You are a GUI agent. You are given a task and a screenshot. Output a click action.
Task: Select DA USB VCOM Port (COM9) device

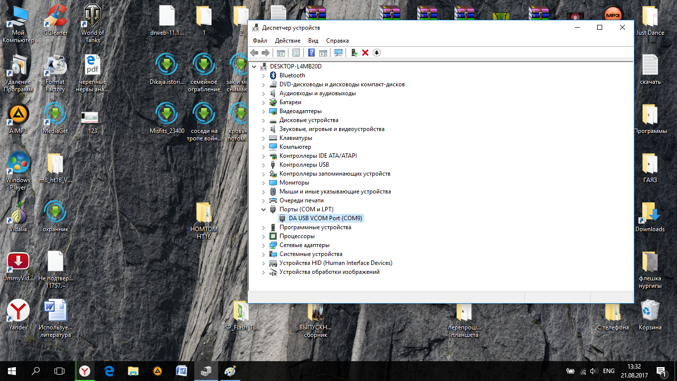pyautogui.click(x=326, y=218)
